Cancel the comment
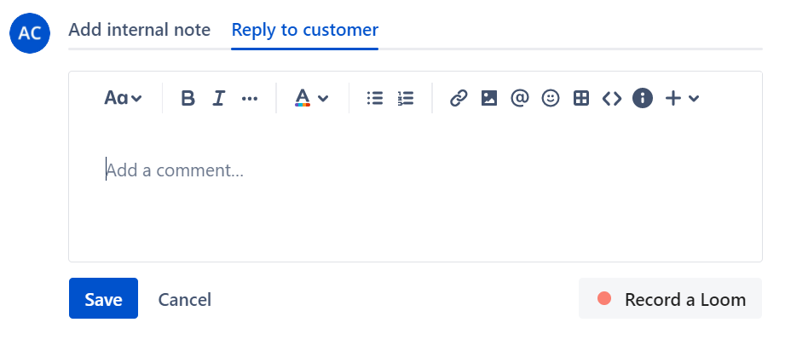This screenshot has width=785, height=357. point(185,299)
